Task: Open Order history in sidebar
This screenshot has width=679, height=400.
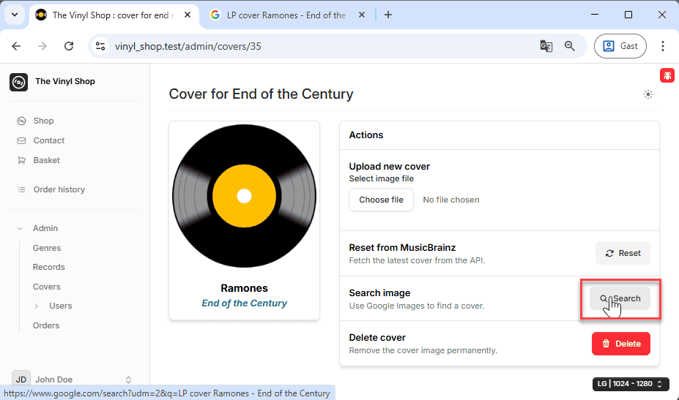Action: 59,189
